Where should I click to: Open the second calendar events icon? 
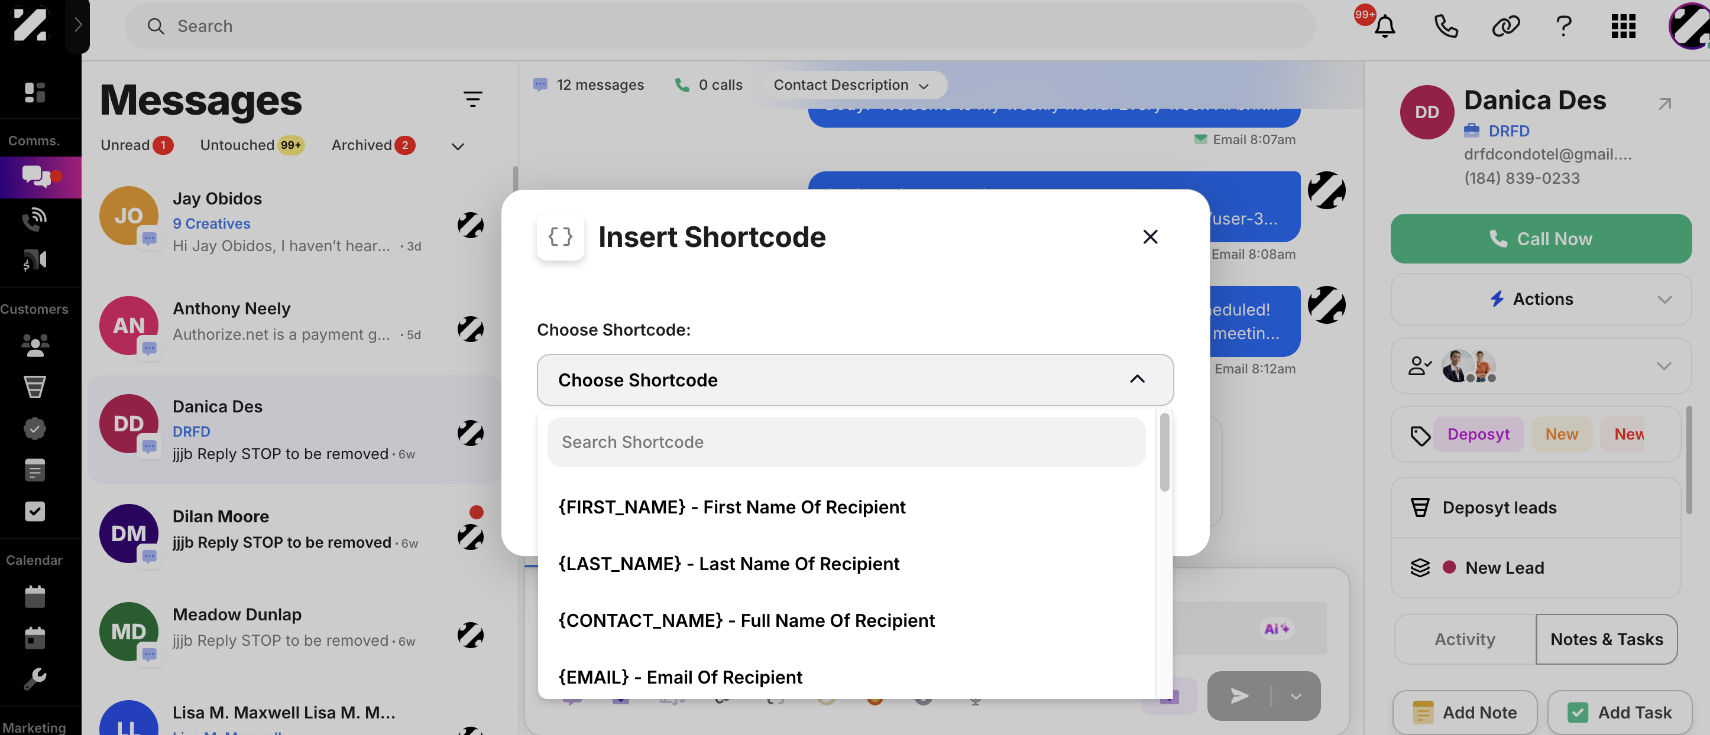click(x=34, y=638)
